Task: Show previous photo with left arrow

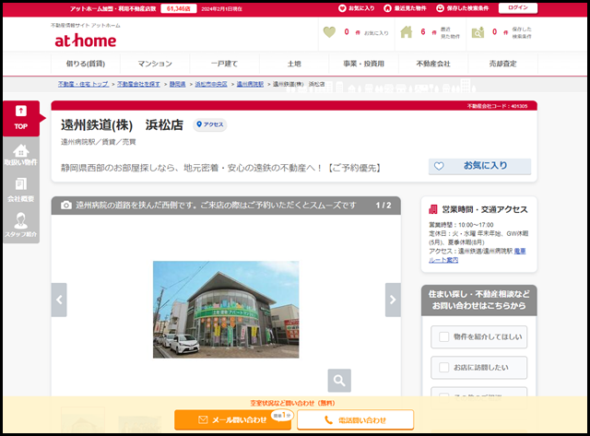Action: pyautogui.click(x=59, y=300)
